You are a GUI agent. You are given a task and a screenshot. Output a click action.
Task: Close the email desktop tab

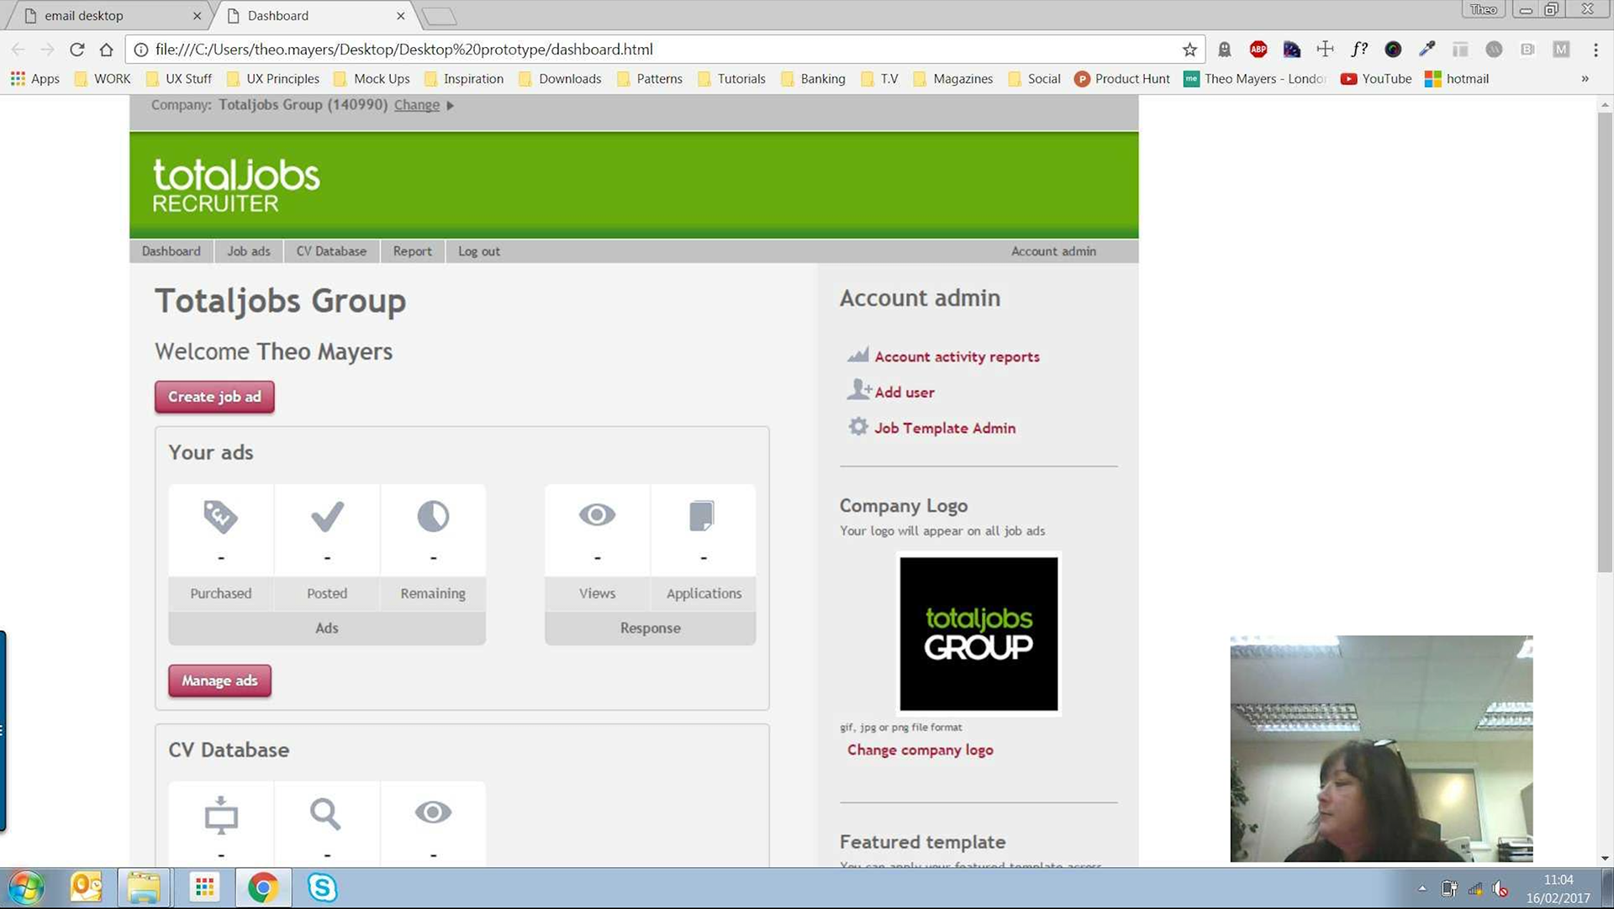coord(197,16)
